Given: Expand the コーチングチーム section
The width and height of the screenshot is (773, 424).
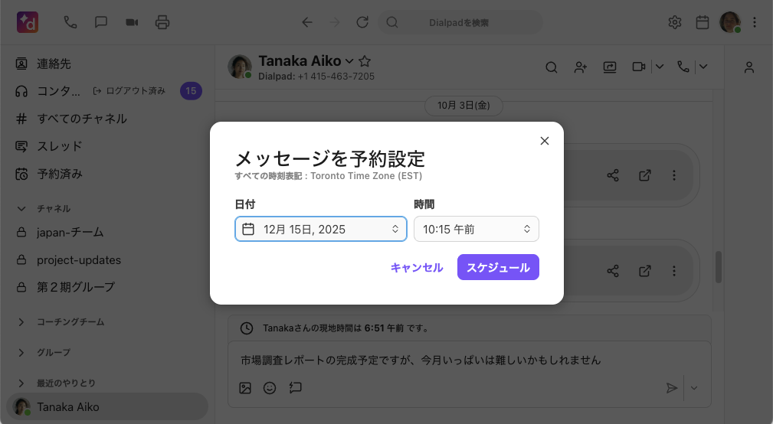Looking at the screenshot, I should pos(21,322).
